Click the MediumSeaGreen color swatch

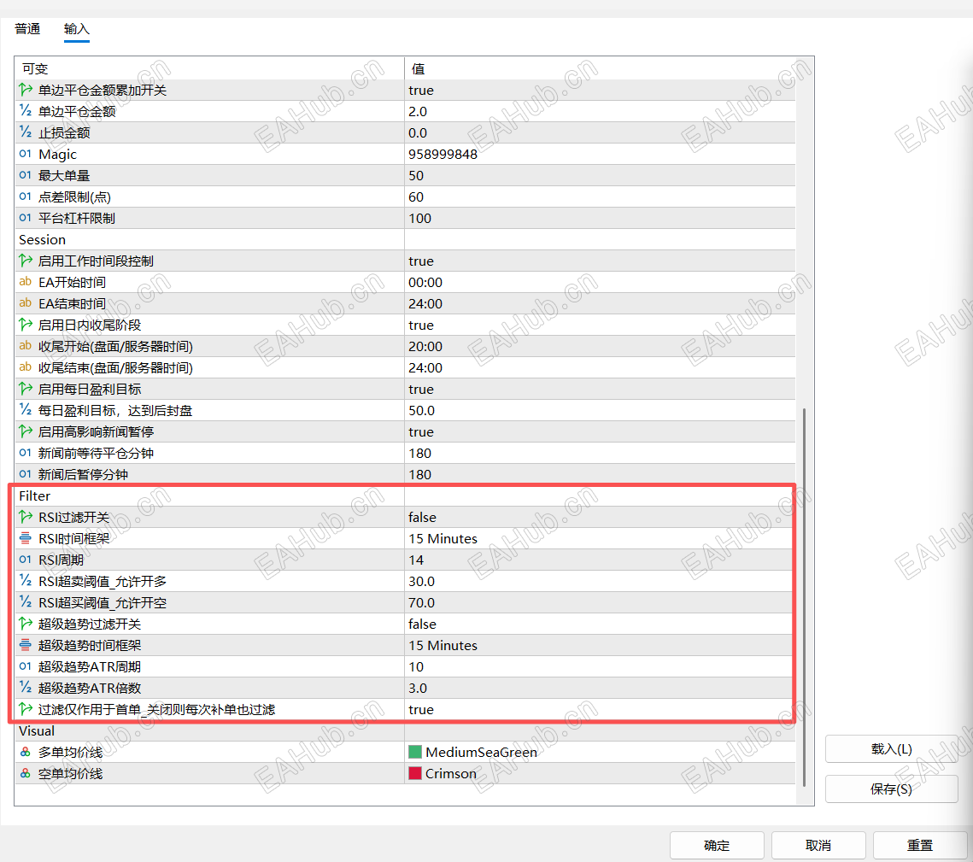[415, 752]
